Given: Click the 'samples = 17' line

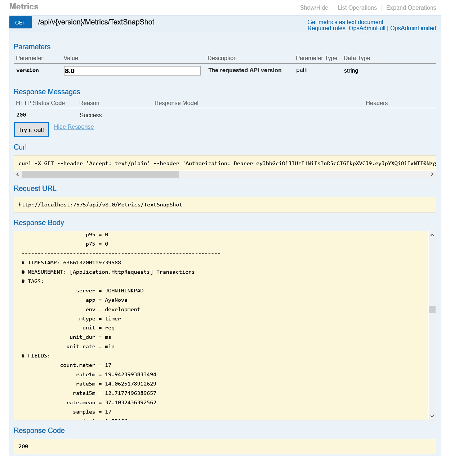Looking at the screenshot, I should click(92, 412).
